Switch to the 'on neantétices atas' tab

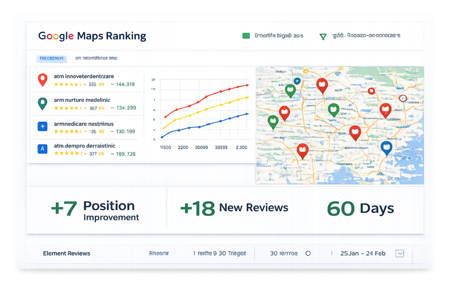coord(96,58)
